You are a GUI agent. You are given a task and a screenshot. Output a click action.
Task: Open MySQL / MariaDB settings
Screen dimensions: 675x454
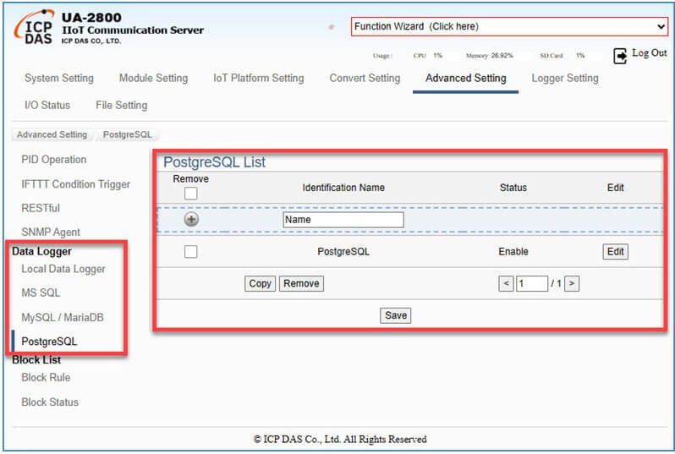click(63, 318)
